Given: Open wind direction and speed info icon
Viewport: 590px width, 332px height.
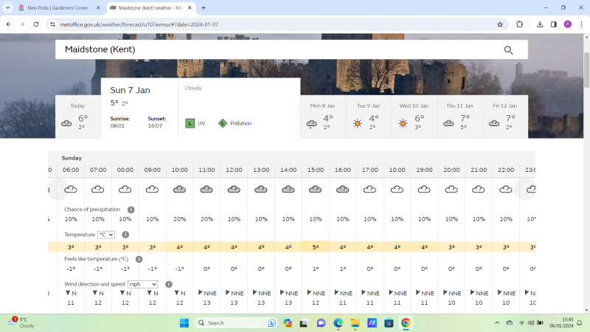Looking at the screenshot, I should 169,284.
